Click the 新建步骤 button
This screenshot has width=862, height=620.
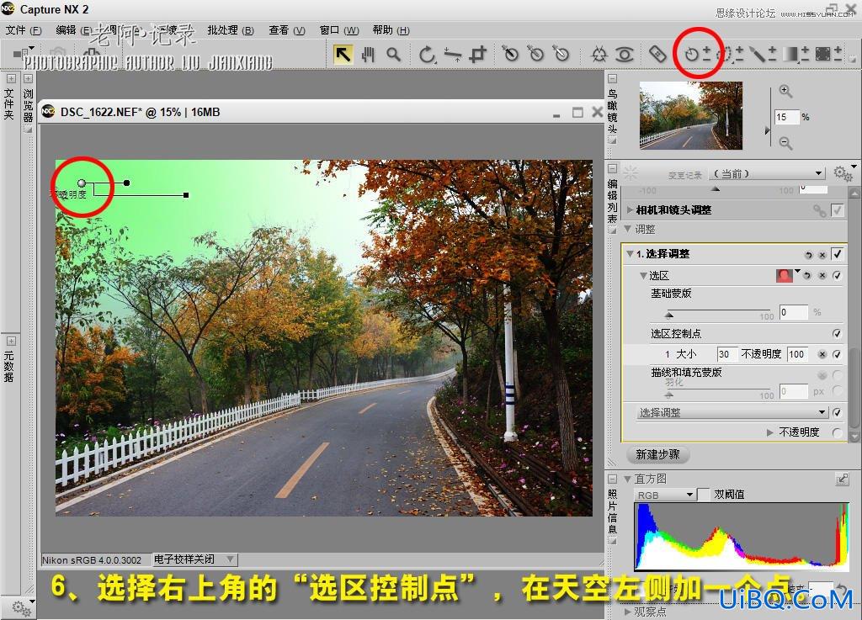tap(658, 455)
